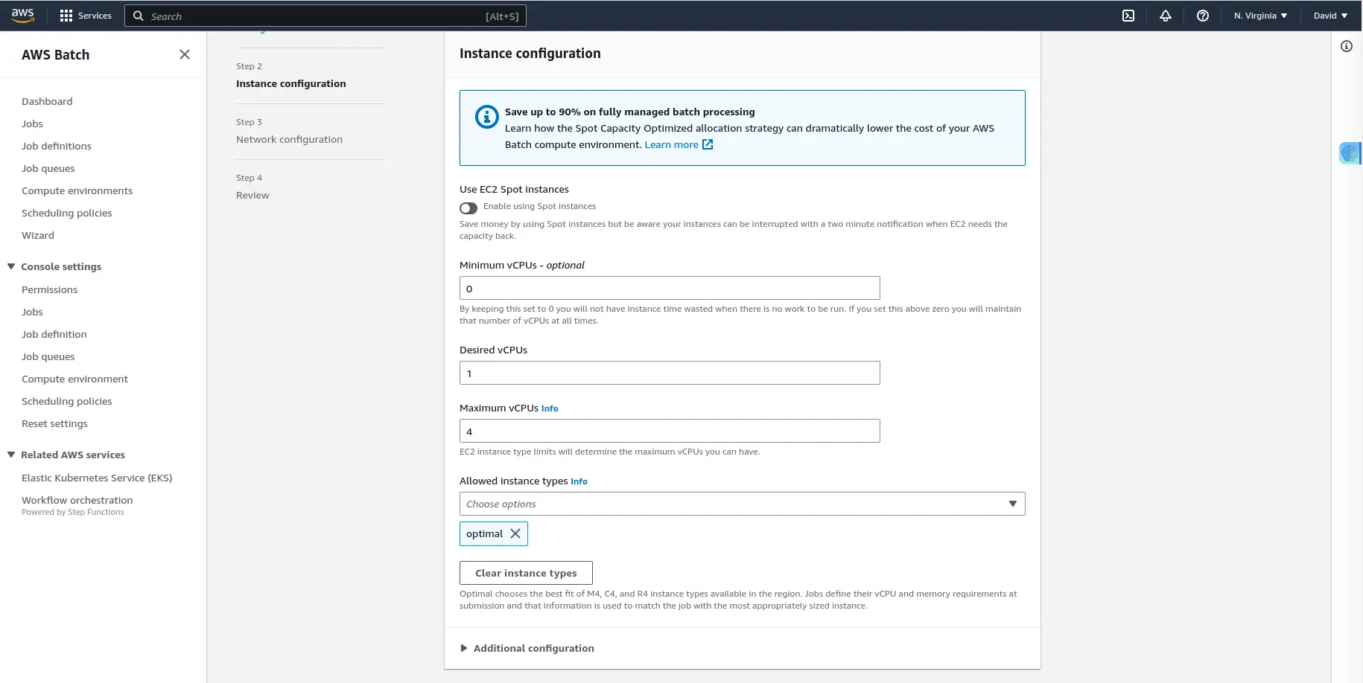Click the Maximum vCPUs input field

[x=670, y=431]
